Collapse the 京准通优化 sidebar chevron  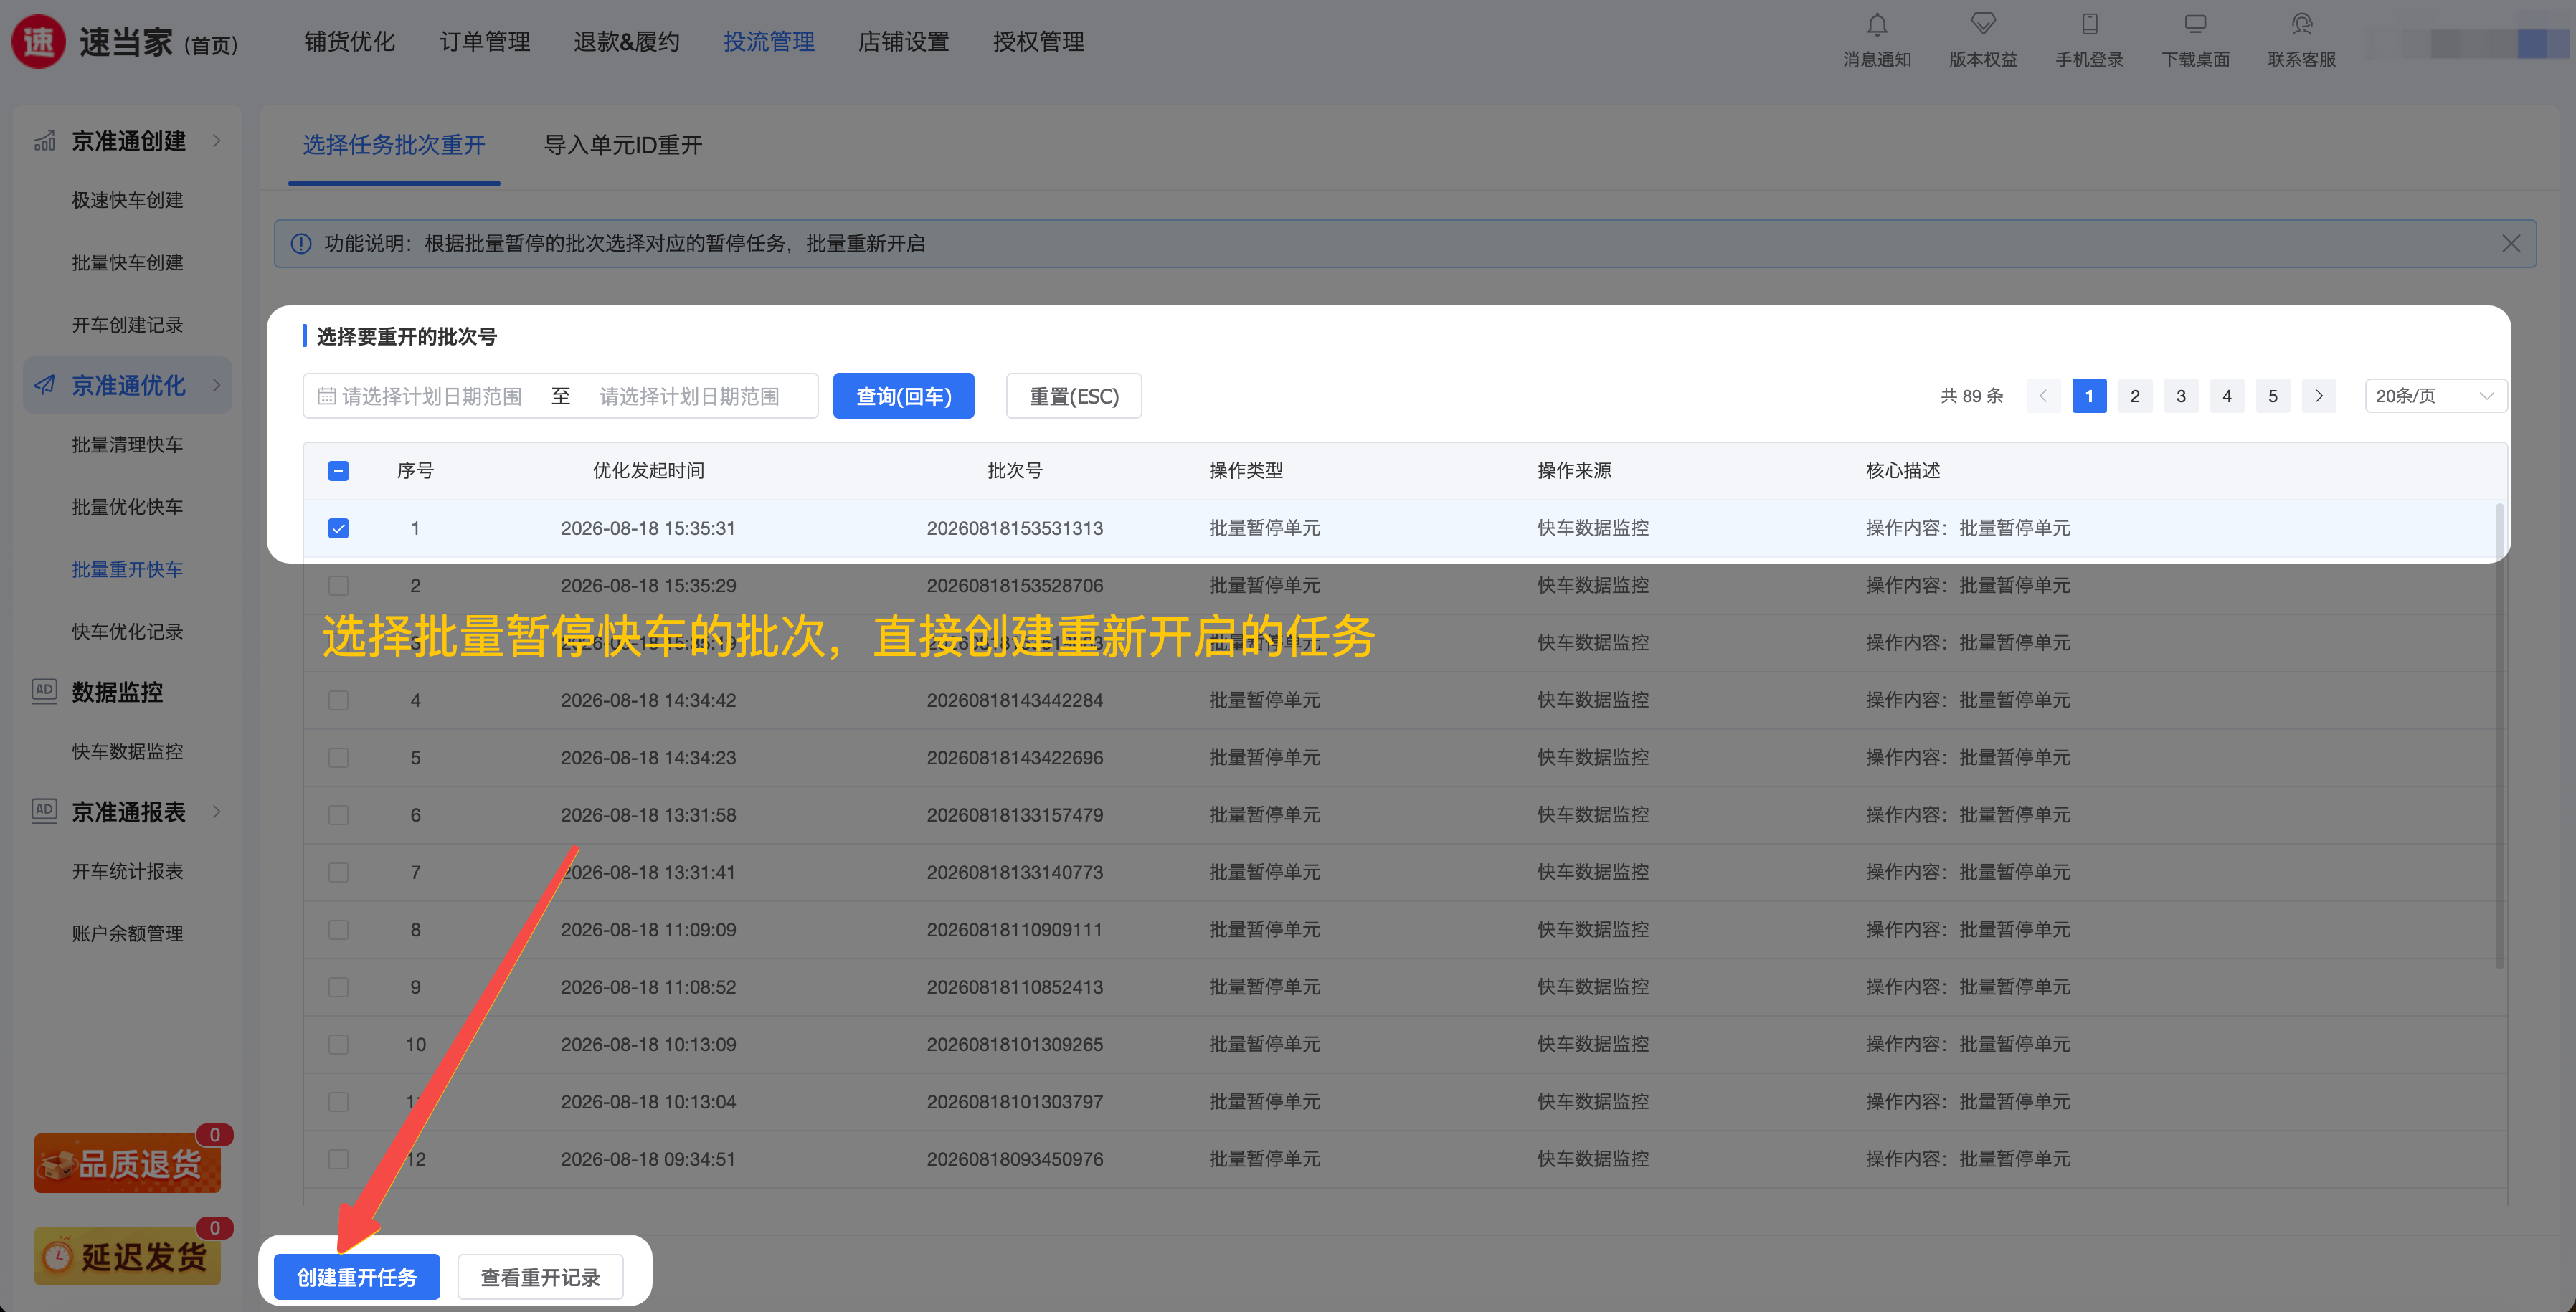click(217, 385)
